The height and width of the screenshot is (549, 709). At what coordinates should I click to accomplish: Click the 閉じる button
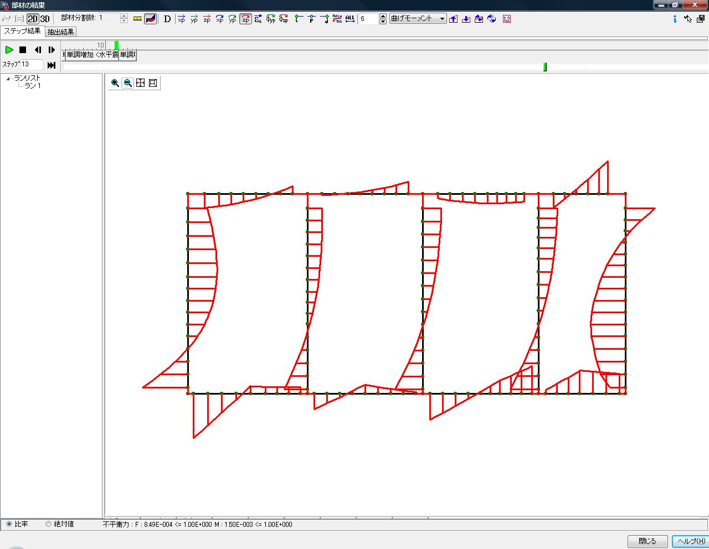point(647,541)
